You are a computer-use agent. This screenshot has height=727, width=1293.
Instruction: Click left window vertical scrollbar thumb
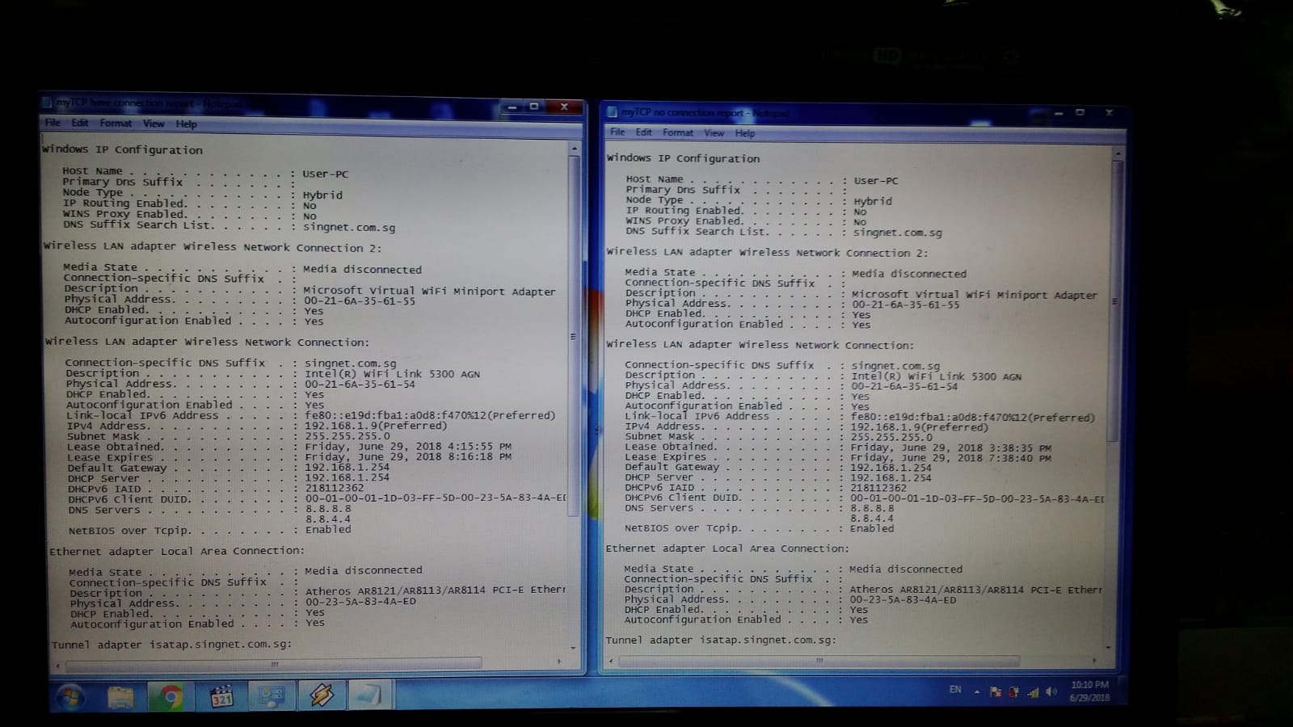click(575, 335)
